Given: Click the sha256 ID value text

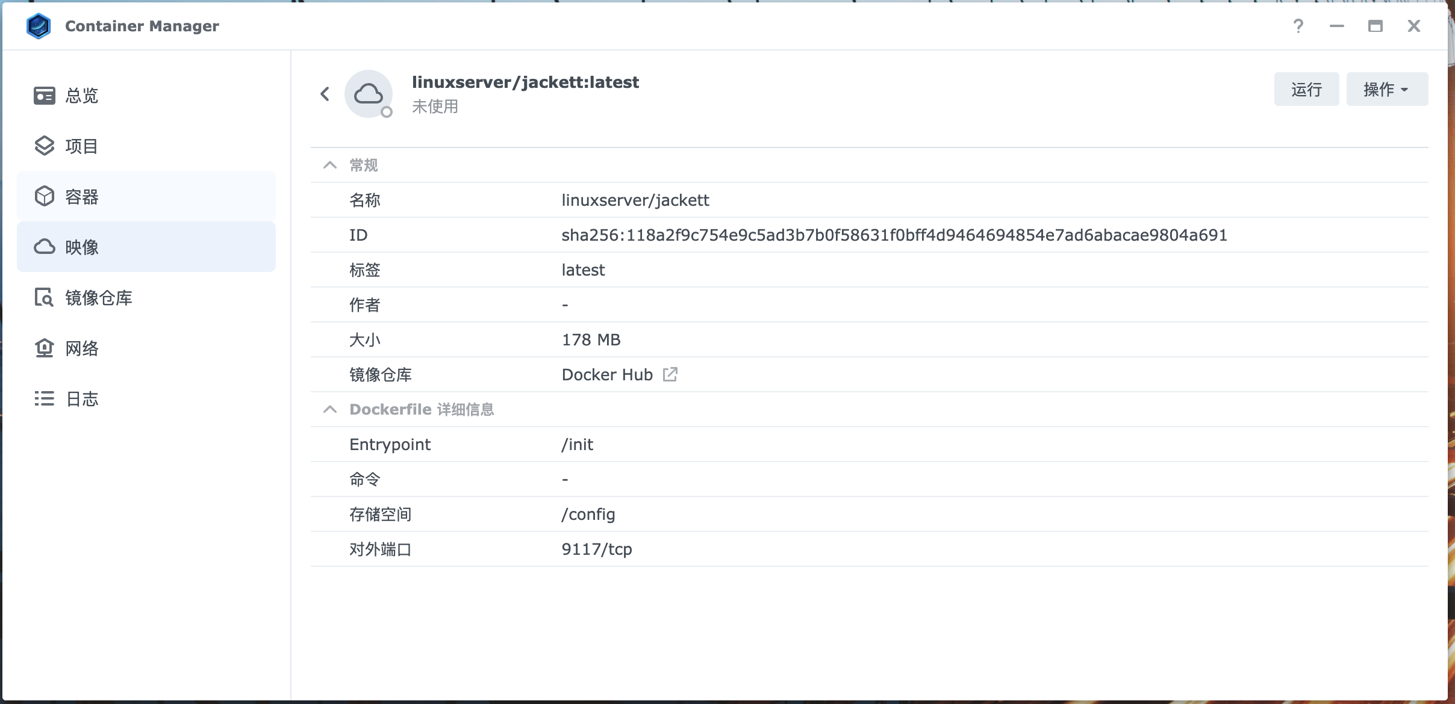Looking at the screenshot, I should 894,235.
